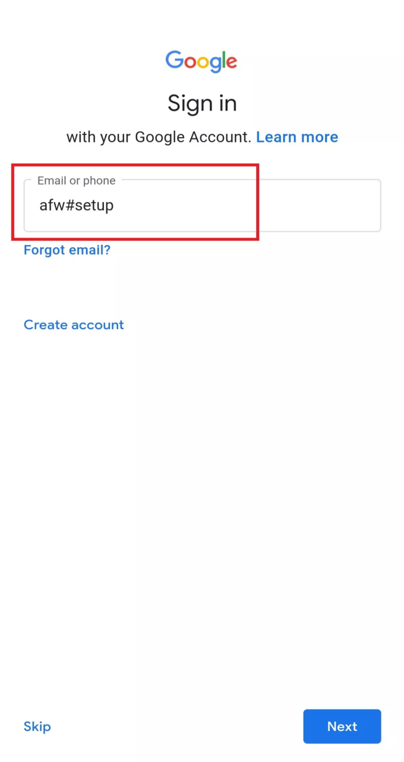Screen dimensions: 404x762
Task: Click the Google wordmark at the top
Action: tap(201, 62)
